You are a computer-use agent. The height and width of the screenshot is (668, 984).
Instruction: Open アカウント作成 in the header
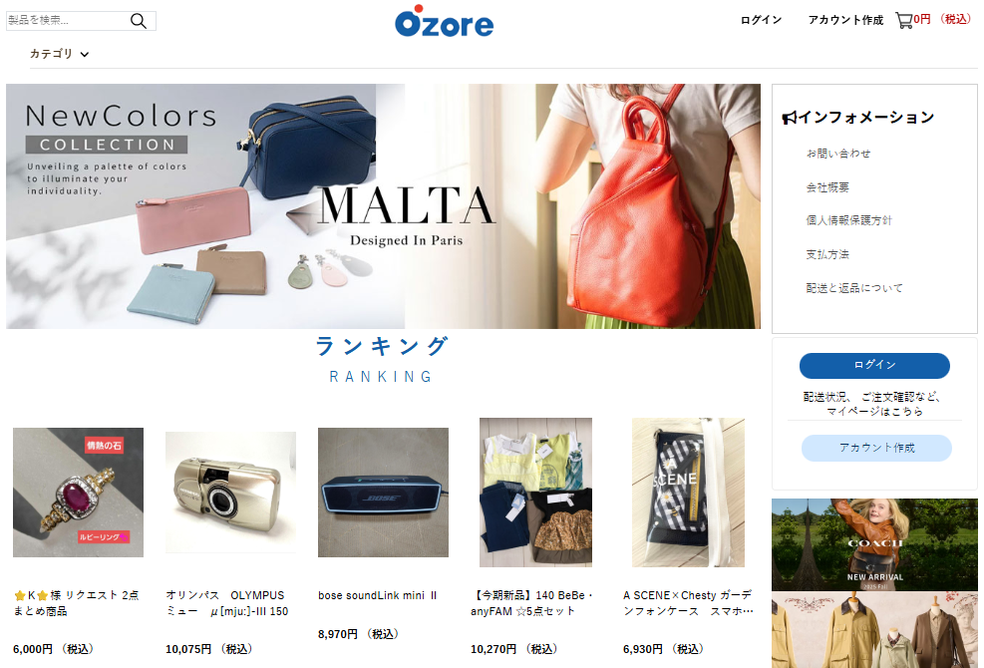845,20
